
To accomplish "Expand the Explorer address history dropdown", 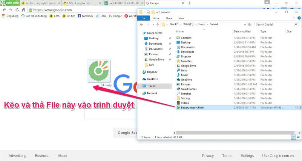I will tap(244, 25).
